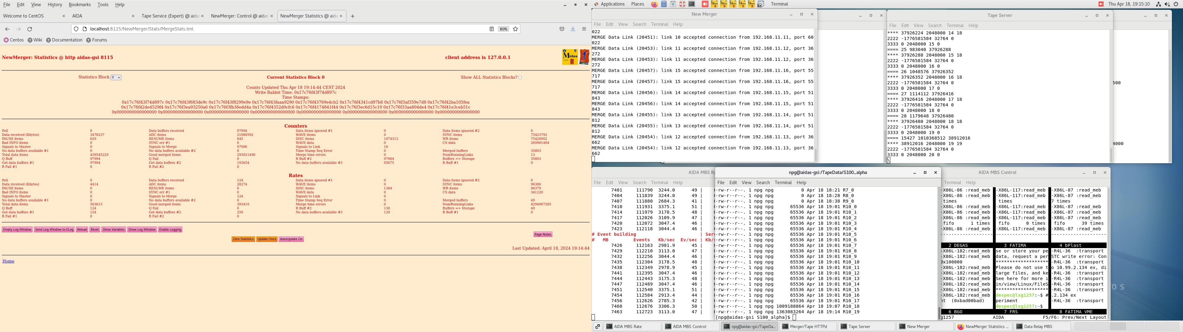Open the Bookmarks menu in Firefox
1183x332 pixels.
click(x=79, y=5)
